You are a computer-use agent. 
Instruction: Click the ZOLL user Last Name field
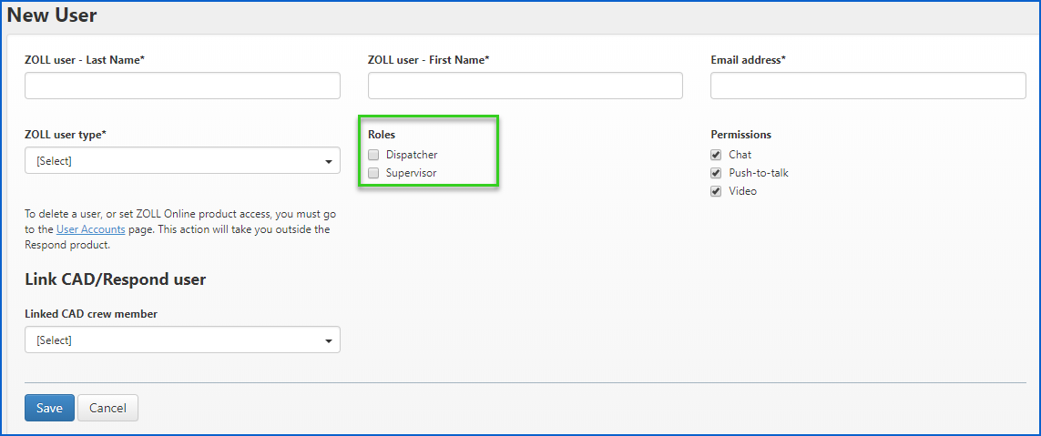(182, 86)
